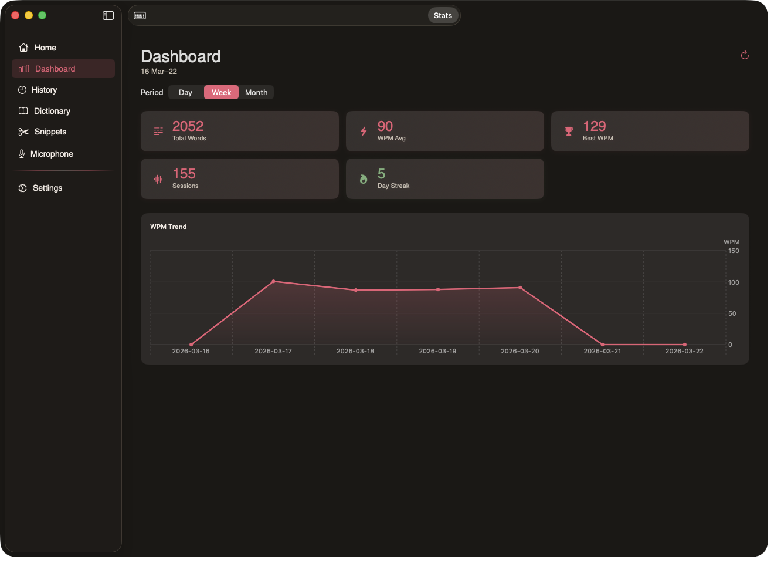
Task: Click the sidebar toggle icon
Action: click(108, 16)
